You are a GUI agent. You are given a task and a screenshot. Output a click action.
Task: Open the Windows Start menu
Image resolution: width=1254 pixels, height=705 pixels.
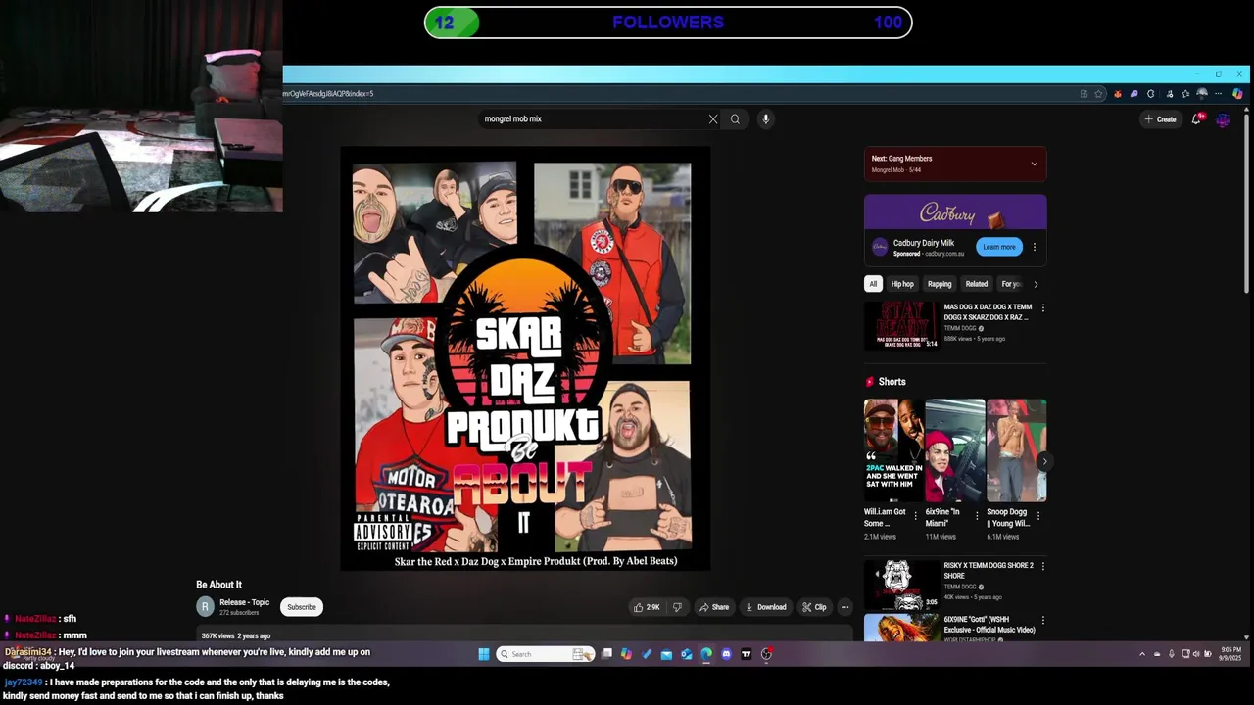coord(484,654)
